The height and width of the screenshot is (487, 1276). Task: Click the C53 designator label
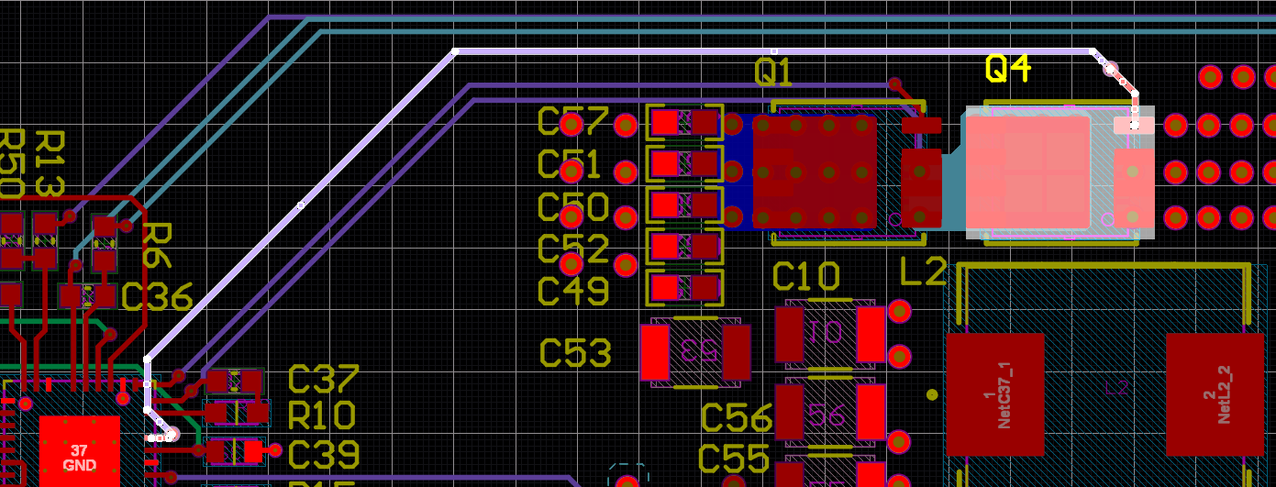point(575,353)
